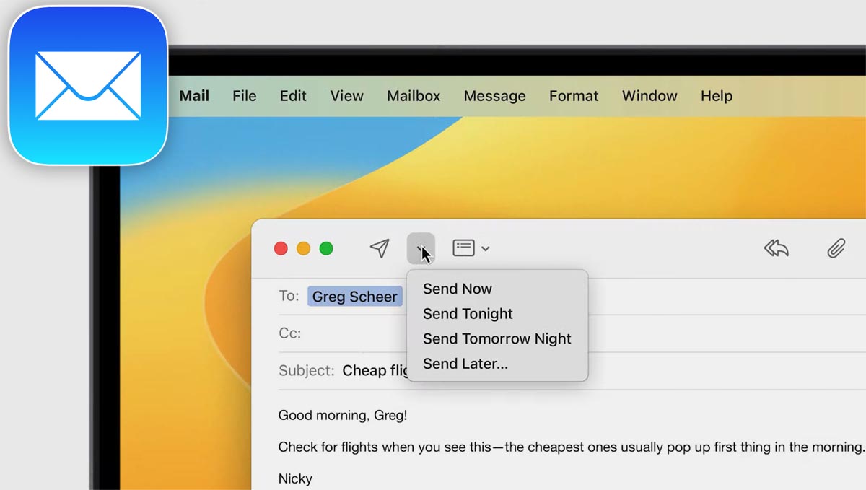
Task: Close the compose window with red button
Action: [x=281, y=249]
